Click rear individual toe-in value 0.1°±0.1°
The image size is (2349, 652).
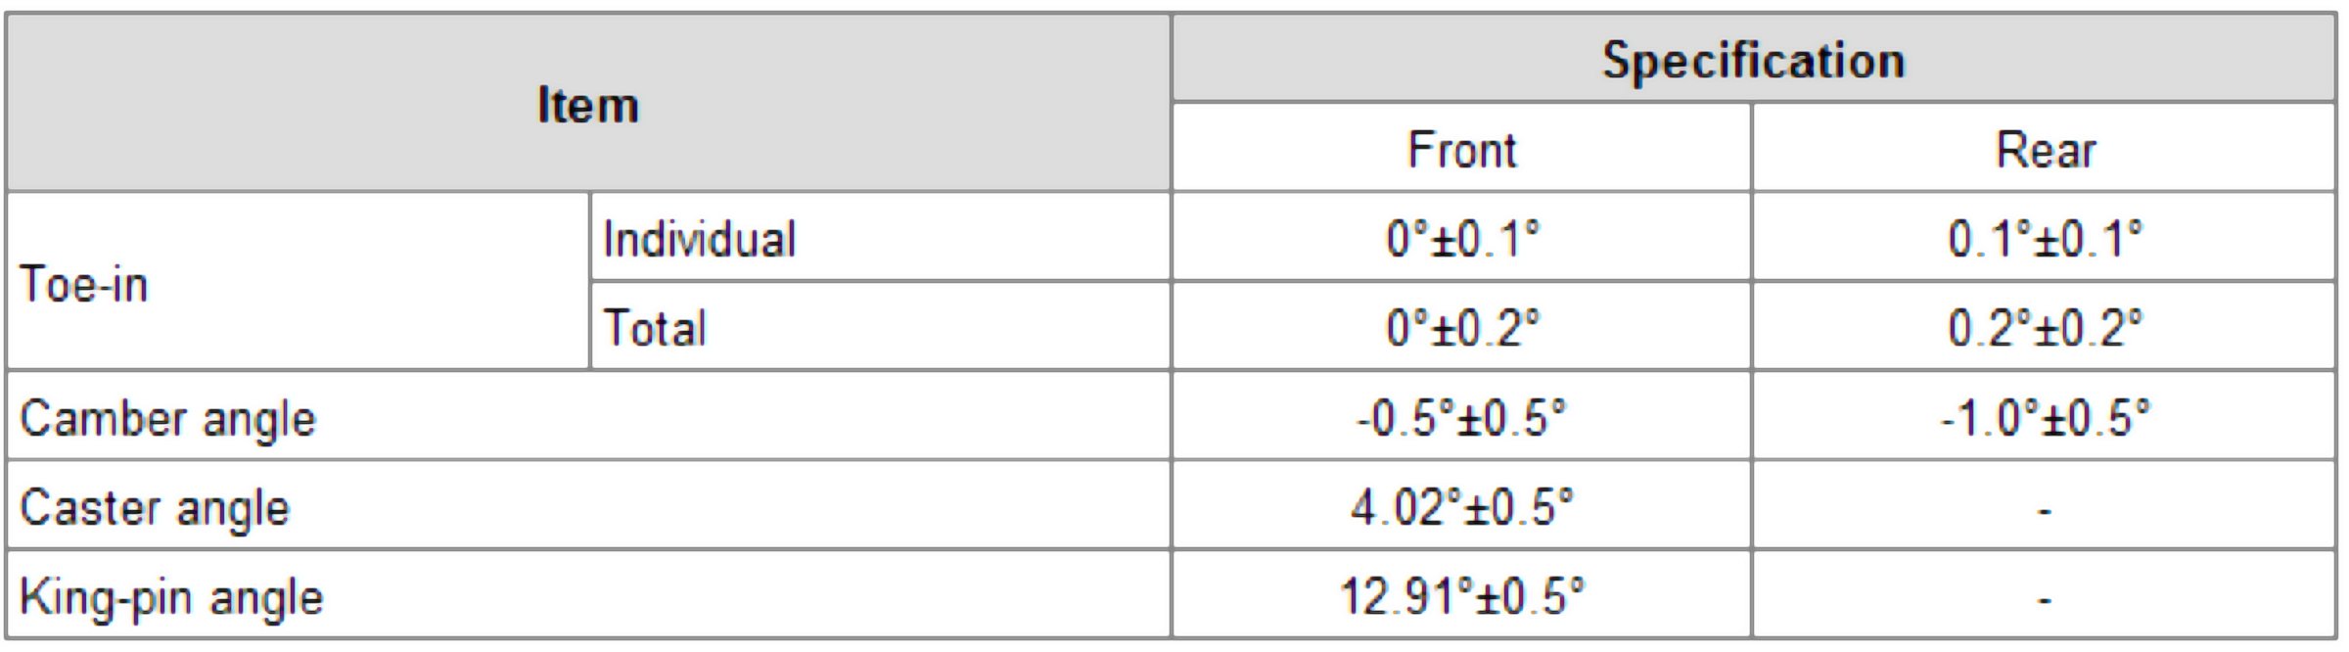click(2045, 239)
